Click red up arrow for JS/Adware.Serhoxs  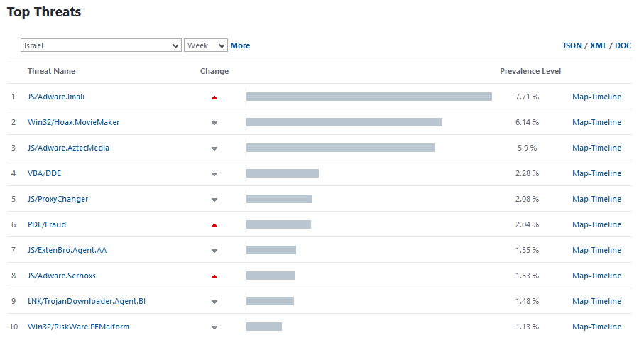coord(214,276)
